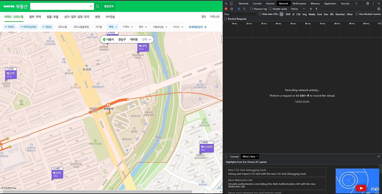Click the Naver search magnifier icon
This screenshot has height=194, width=382.
tap(98, 6)
